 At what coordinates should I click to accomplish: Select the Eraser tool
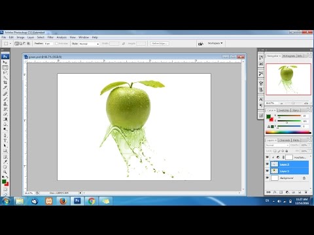click(5, 114)
